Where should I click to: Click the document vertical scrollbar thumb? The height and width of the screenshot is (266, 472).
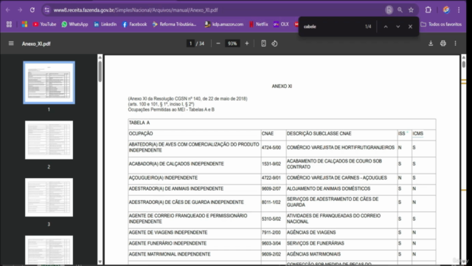[464, 64]
